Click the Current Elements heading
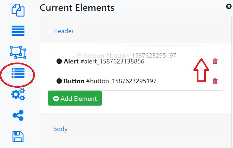Viewport: 233px width, 148px height. tap(77, 7)
